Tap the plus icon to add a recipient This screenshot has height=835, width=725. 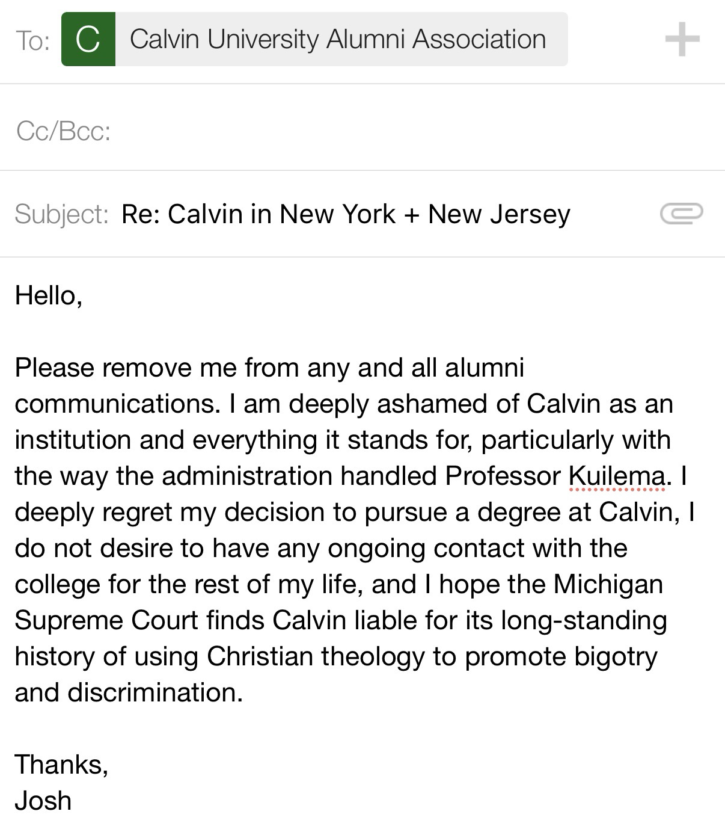tap(682, 40)
